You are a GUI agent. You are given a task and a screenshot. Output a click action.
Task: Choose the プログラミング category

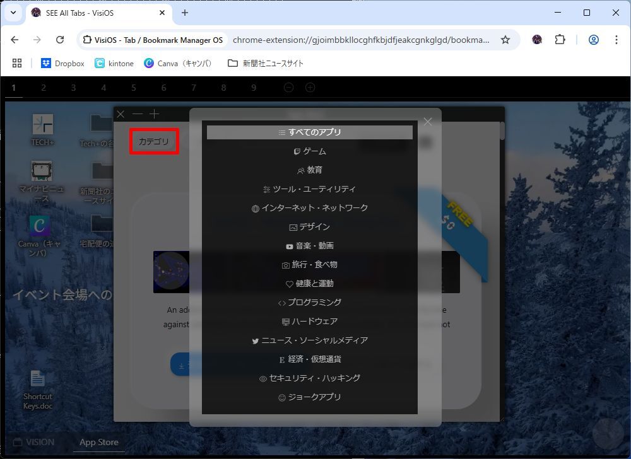(309, 302)
